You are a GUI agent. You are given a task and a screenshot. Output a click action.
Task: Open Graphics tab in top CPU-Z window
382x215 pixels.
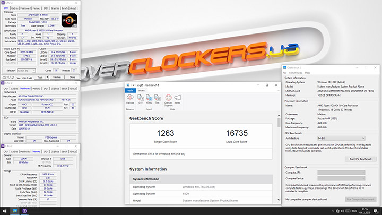pos(55,8)
